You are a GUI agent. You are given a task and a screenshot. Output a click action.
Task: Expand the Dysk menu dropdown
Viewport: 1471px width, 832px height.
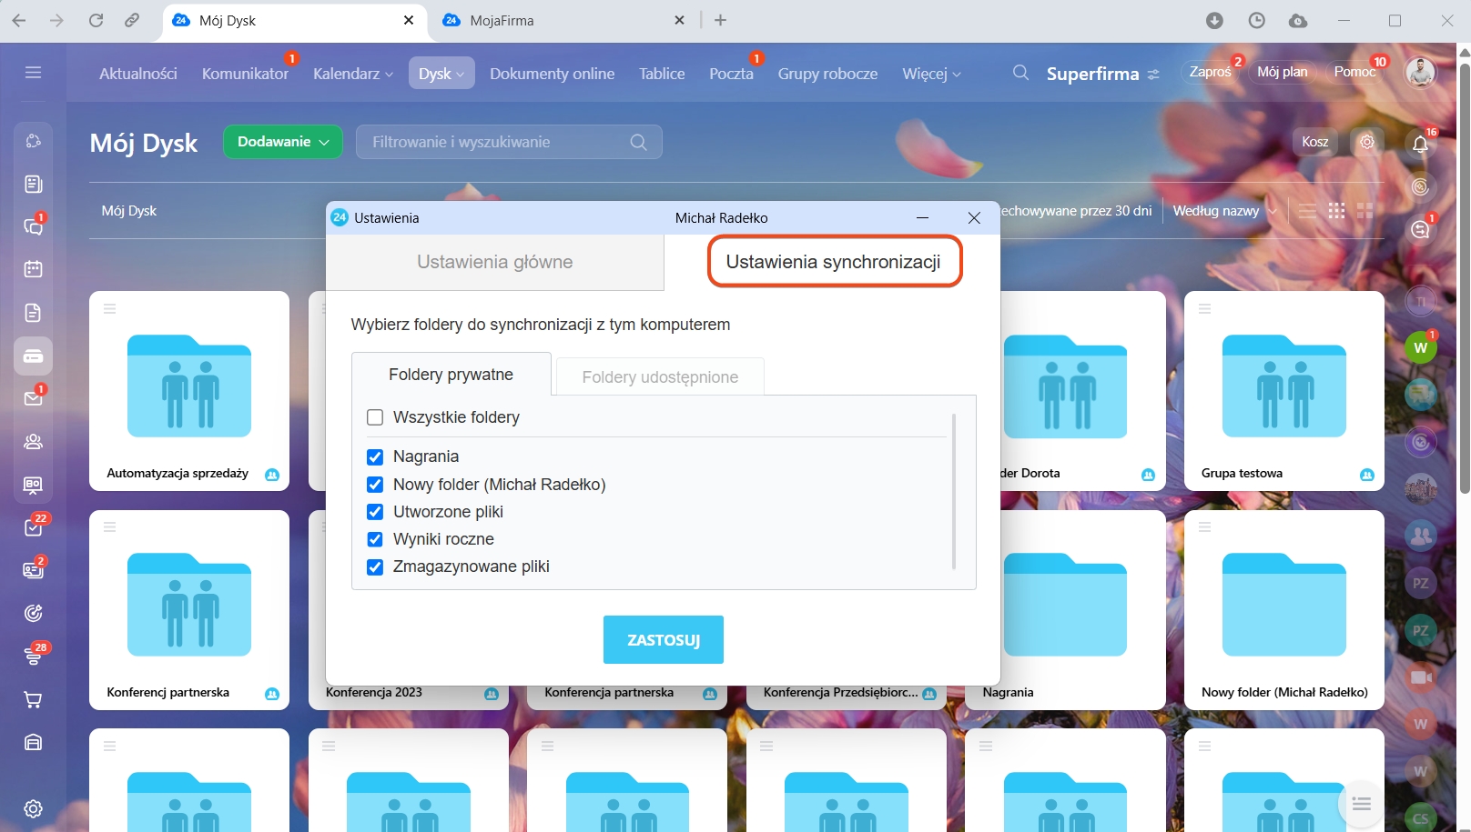(441, 74)
